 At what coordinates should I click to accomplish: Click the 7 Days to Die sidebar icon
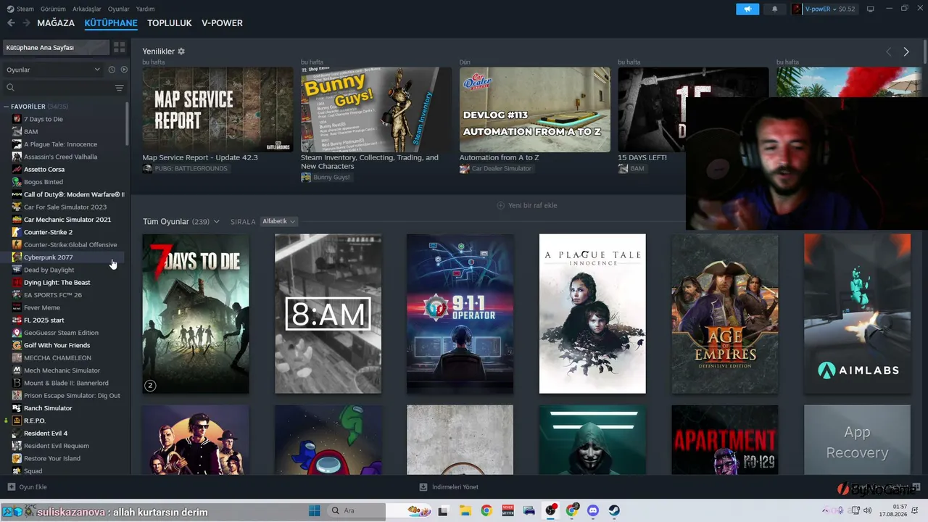17,119
